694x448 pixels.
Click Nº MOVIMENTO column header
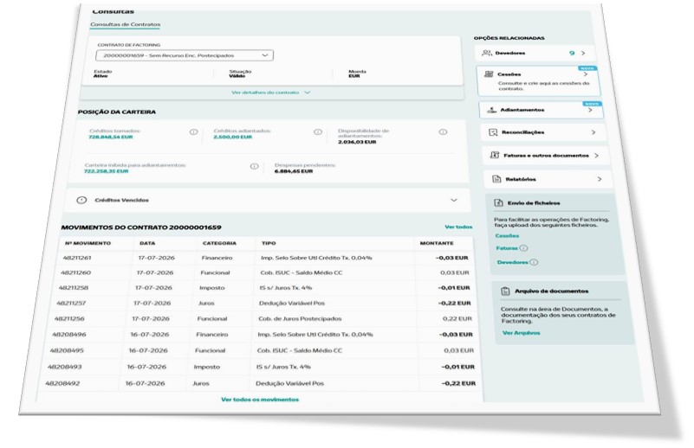[88, 243]
